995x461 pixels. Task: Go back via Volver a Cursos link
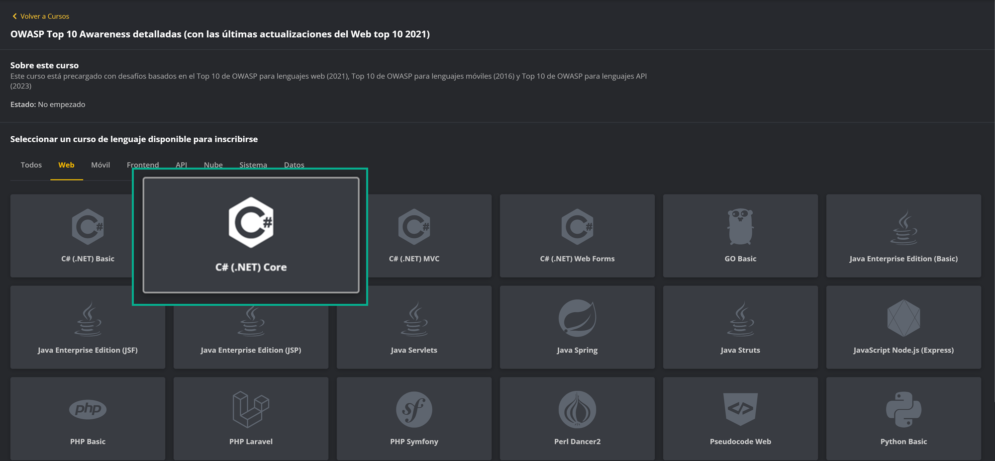45,16
